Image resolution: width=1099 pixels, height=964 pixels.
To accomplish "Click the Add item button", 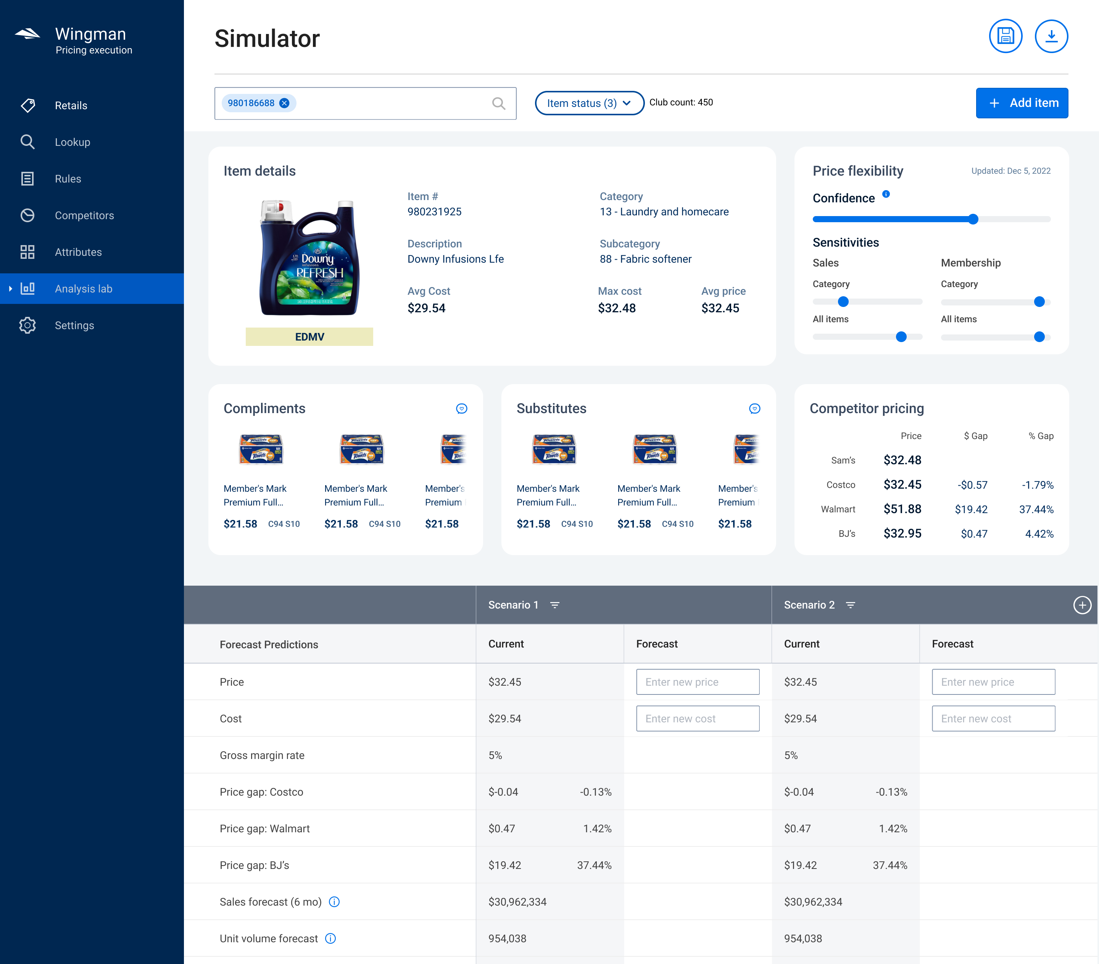I will tap(1022, 103).
